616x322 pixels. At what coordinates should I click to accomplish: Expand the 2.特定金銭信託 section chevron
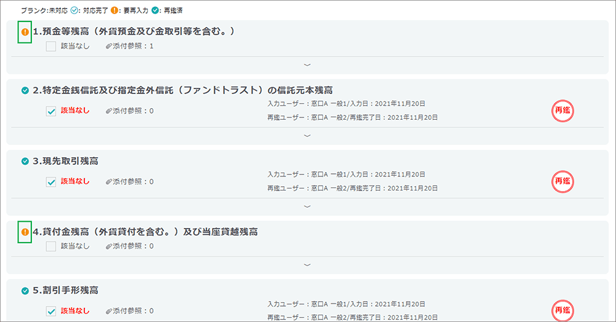point(307,135)
